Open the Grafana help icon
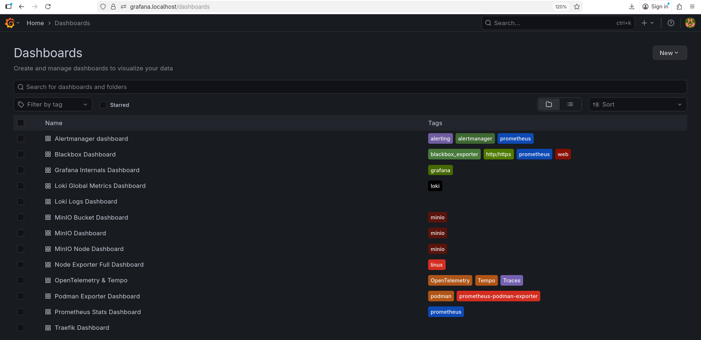Screen dimensions: 701x340 (671, 23)
